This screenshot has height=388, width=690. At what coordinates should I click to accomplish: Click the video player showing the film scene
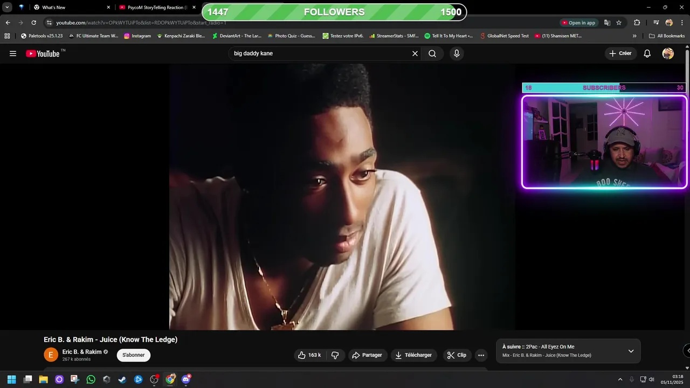point(342,197)
